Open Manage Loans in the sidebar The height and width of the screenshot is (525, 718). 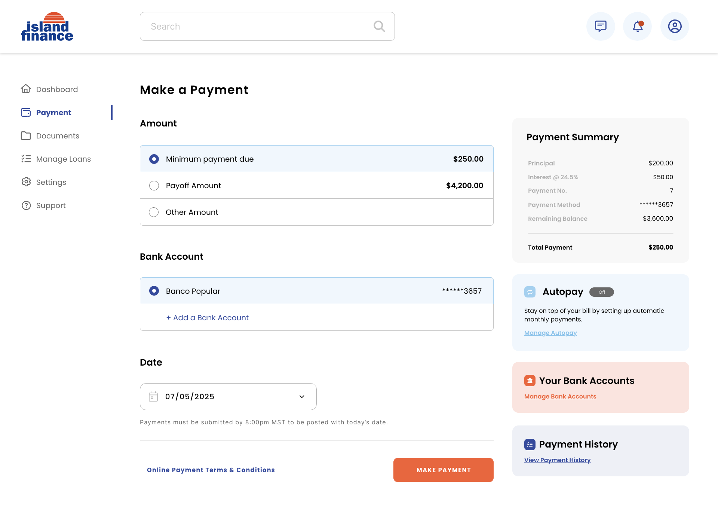pos(63,159)
